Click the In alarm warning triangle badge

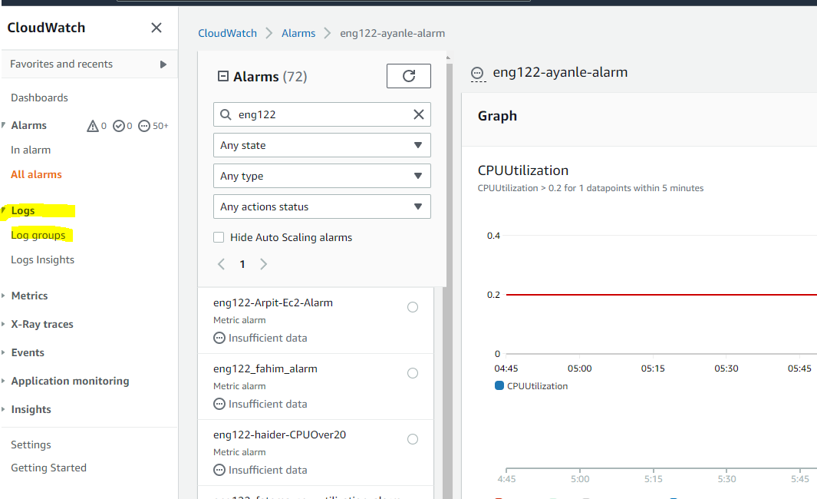92,125
